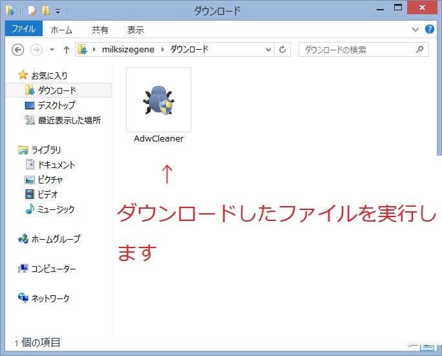Image resolution: width=442 pixels, height=356 pixels.
Task: Click the folder icon in the address bar
Action: 82,50
